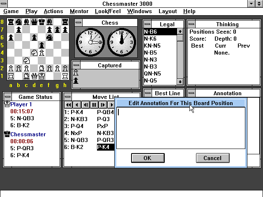The width and height of the screenshot is (263, 197).
Task: Select legal move N-B5
Action: coord(160,53)
